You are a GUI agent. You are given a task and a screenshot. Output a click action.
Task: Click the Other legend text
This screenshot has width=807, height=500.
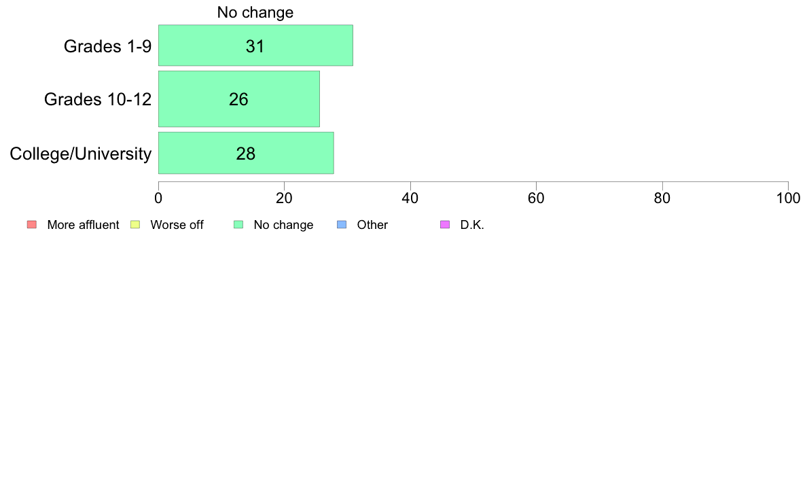point(372,225)
